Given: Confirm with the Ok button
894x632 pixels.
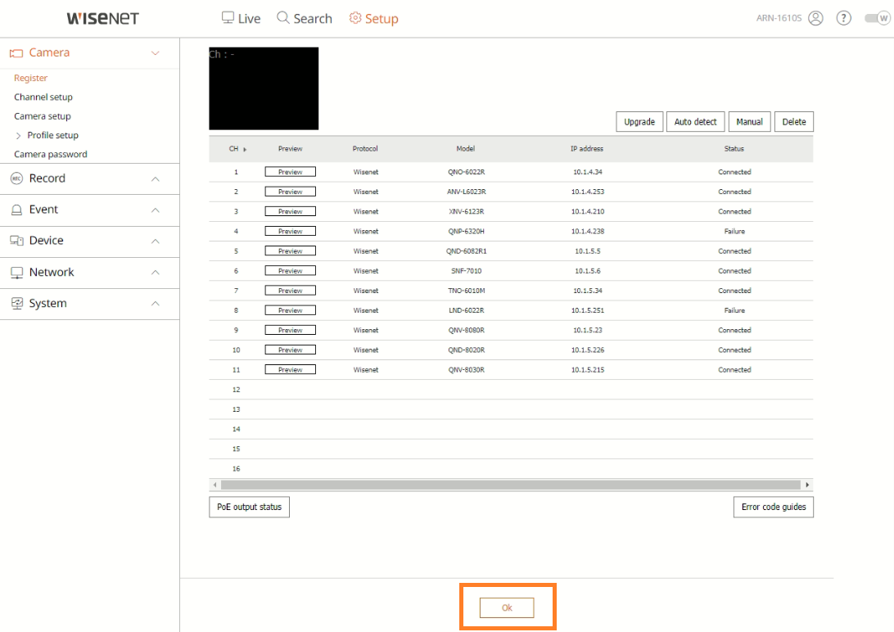Looking at the screenshot, I should [x=507, y=608].
